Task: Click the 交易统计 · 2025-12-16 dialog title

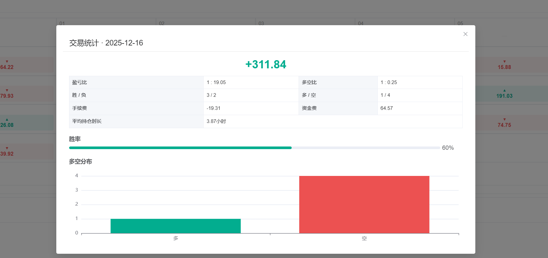Action: pos(106,43)
